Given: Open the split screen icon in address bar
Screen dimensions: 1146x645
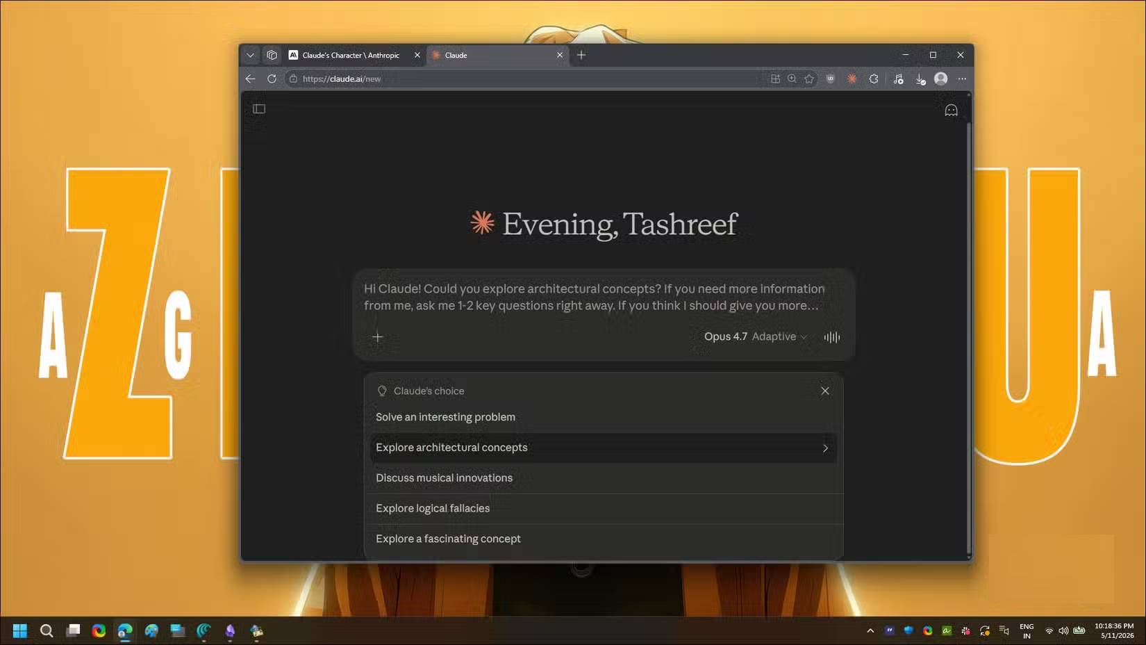Looking at the screenshot, I should (775, 79).
